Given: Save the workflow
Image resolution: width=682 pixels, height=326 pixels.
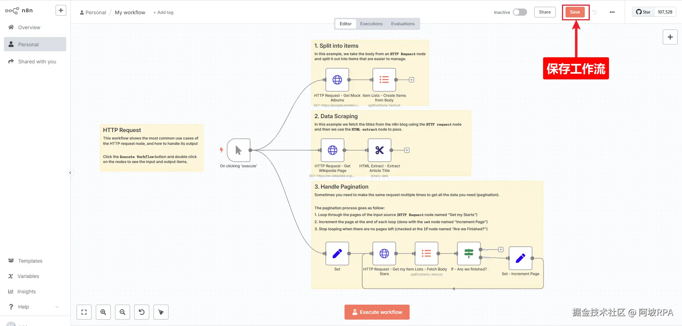Looking at the screenshot, I should 575,12.
